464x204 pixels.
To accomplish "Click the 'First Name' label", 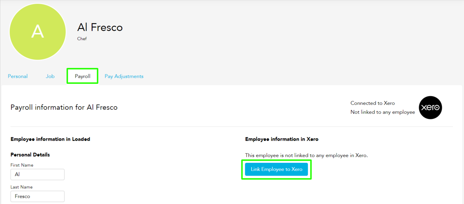I will (x=22, y=165).
